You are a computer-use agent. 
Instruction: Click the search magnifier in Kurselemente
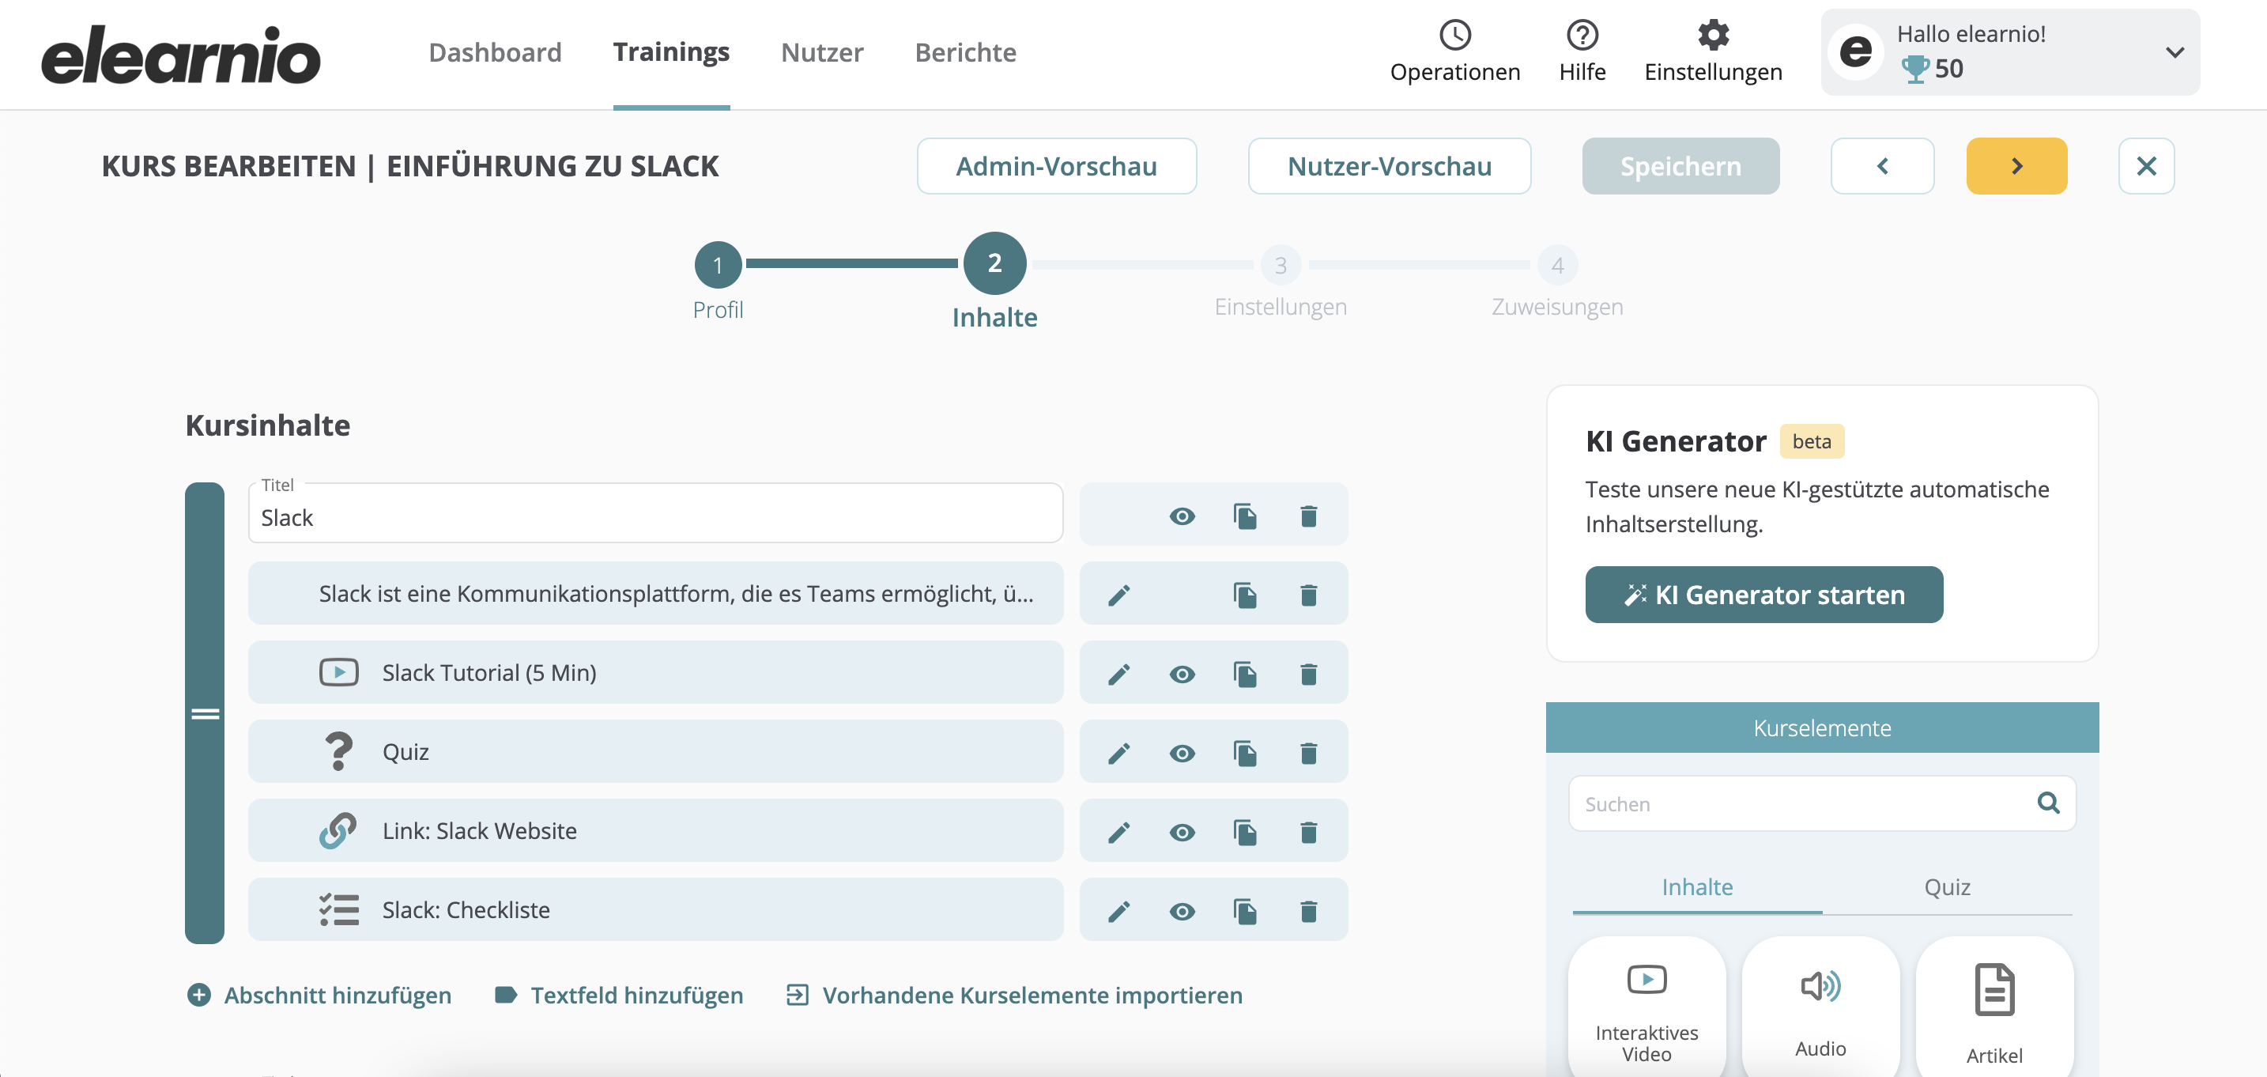(x=2048, y=803)
